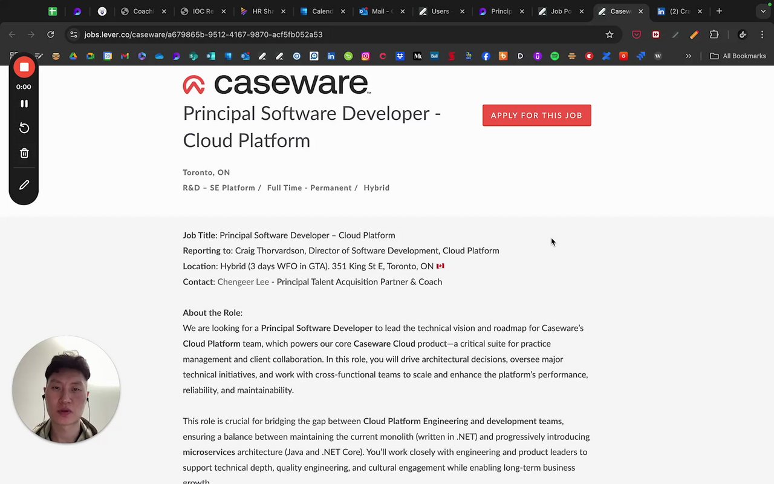Open the Google Meet bookmark

point(91,56)
